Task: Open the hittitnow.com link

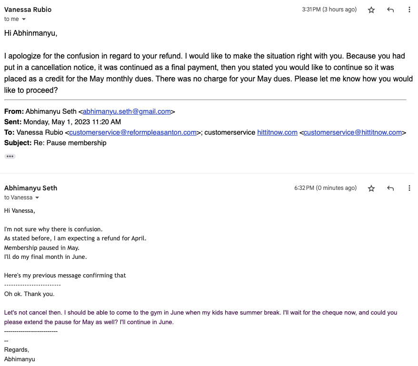Action: click(x=277, y=133)
